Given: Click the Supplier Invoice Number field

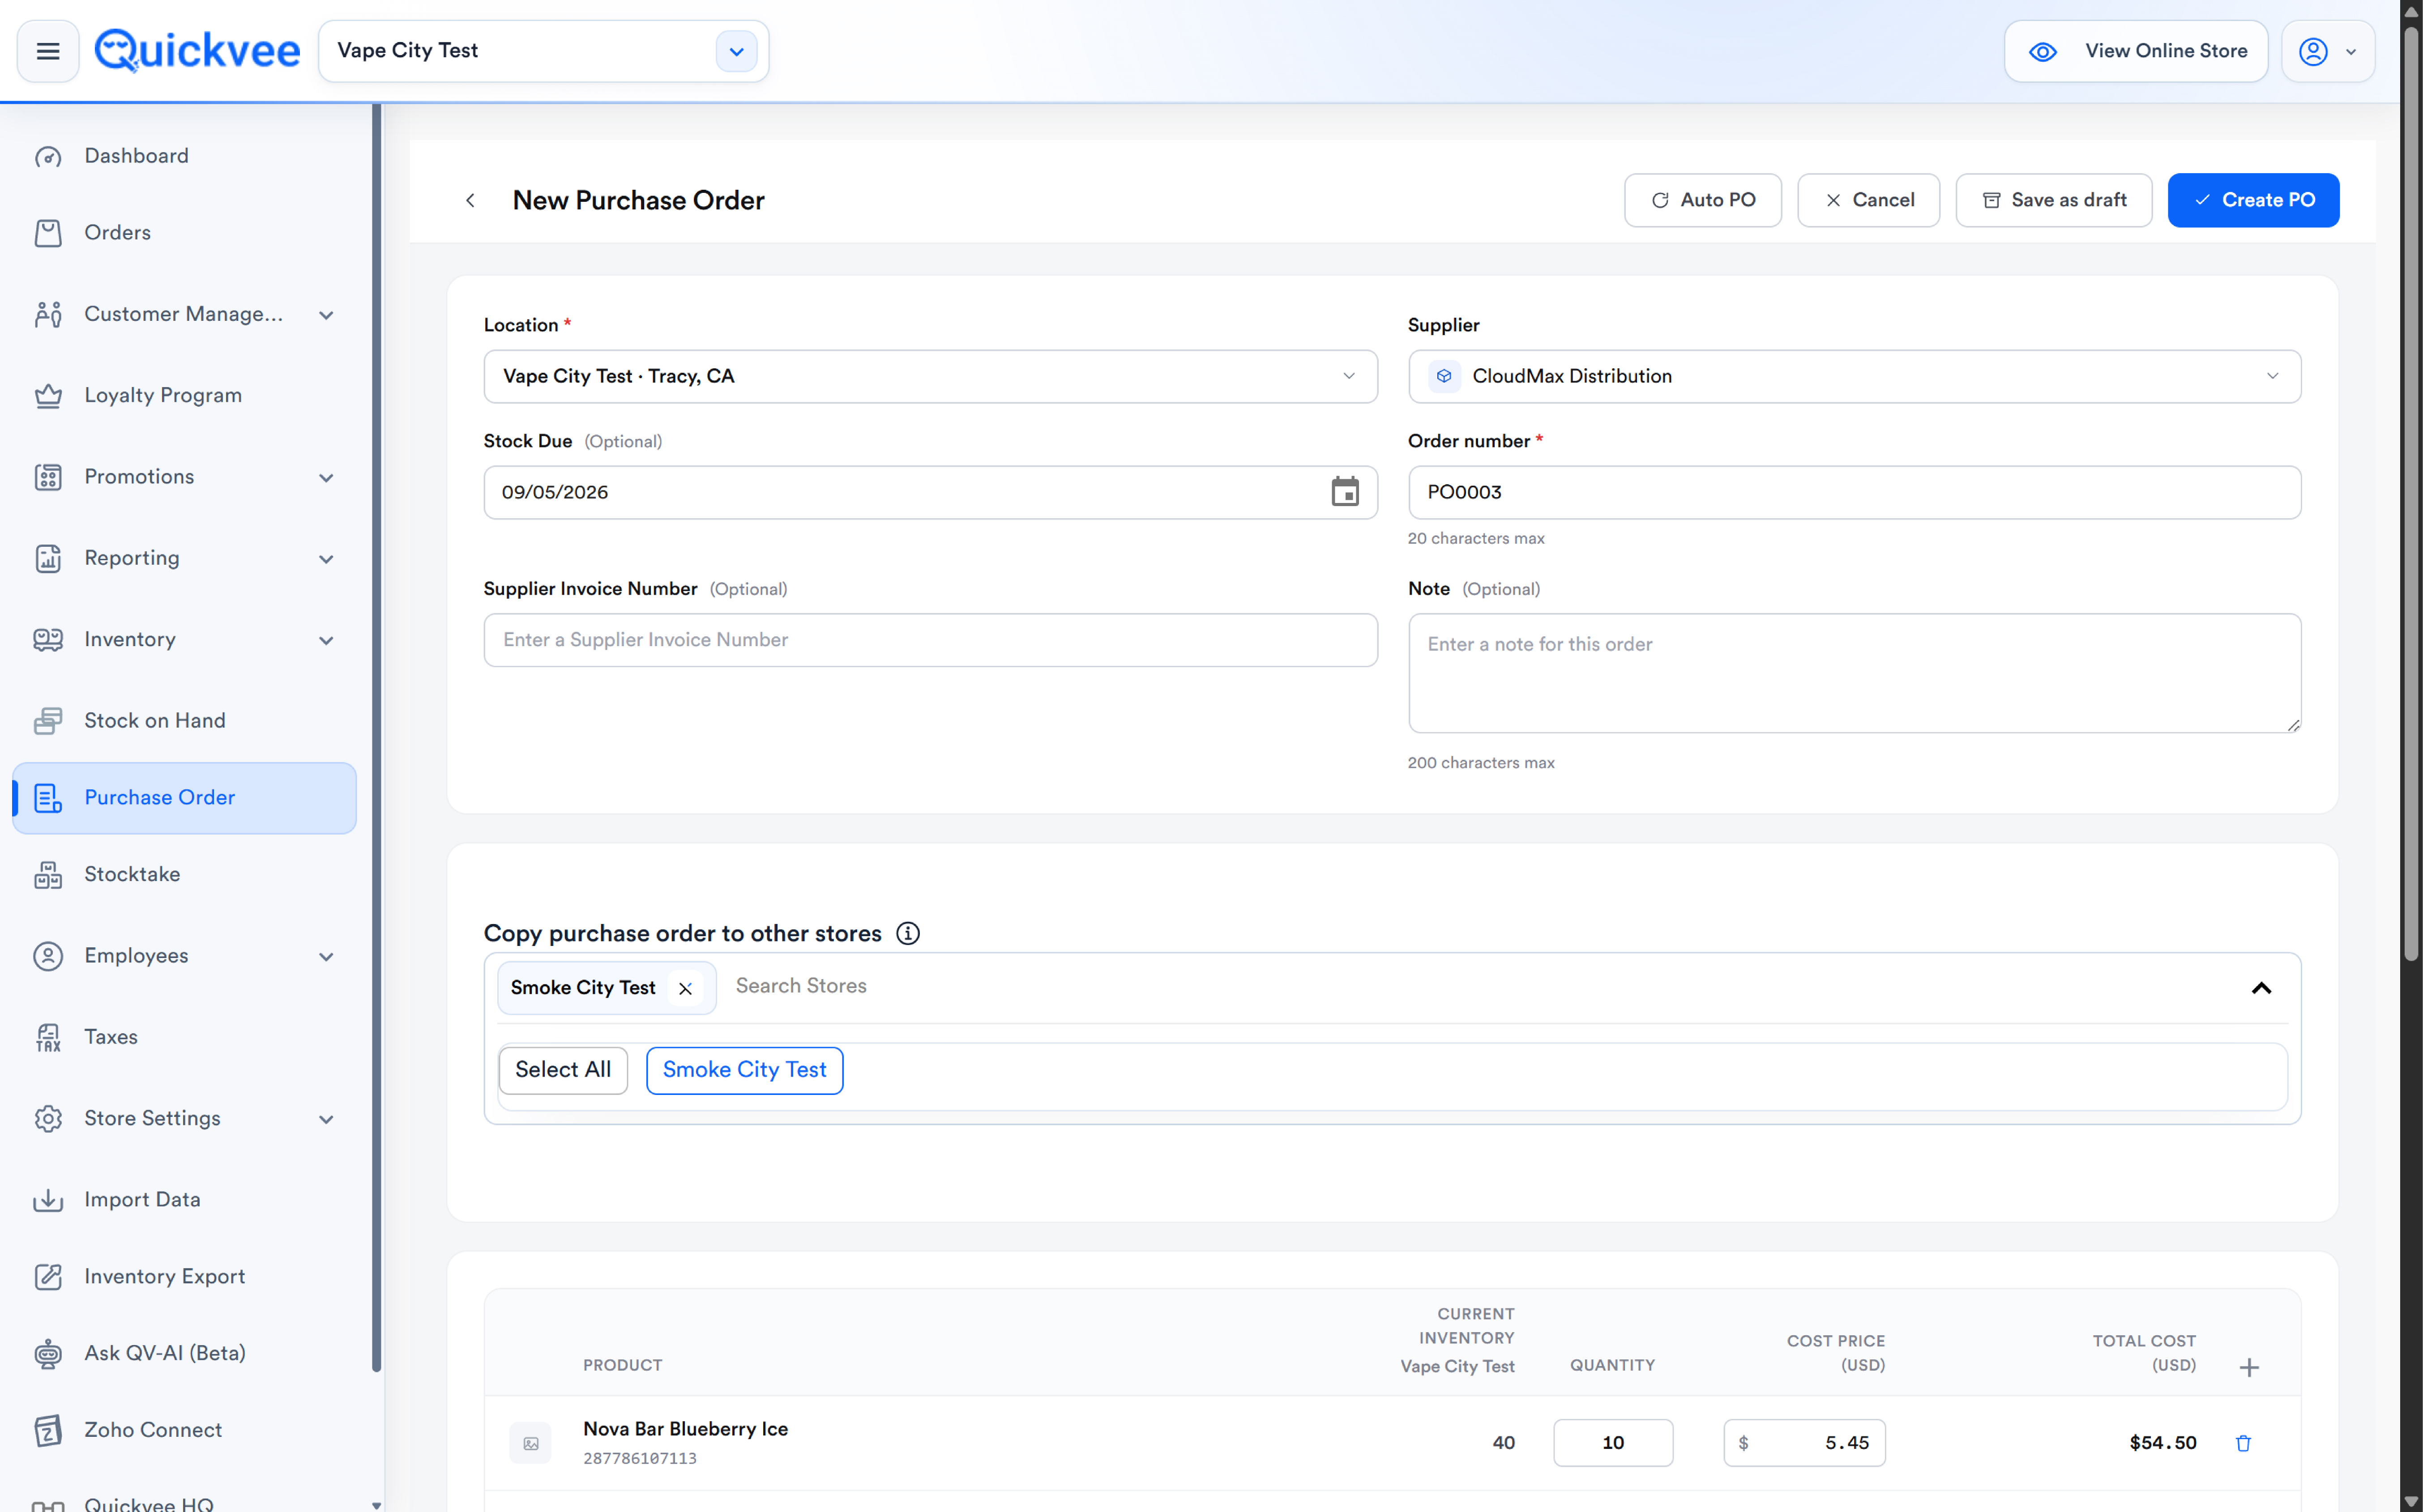Looking at the screenshot, I should (930, 640).
